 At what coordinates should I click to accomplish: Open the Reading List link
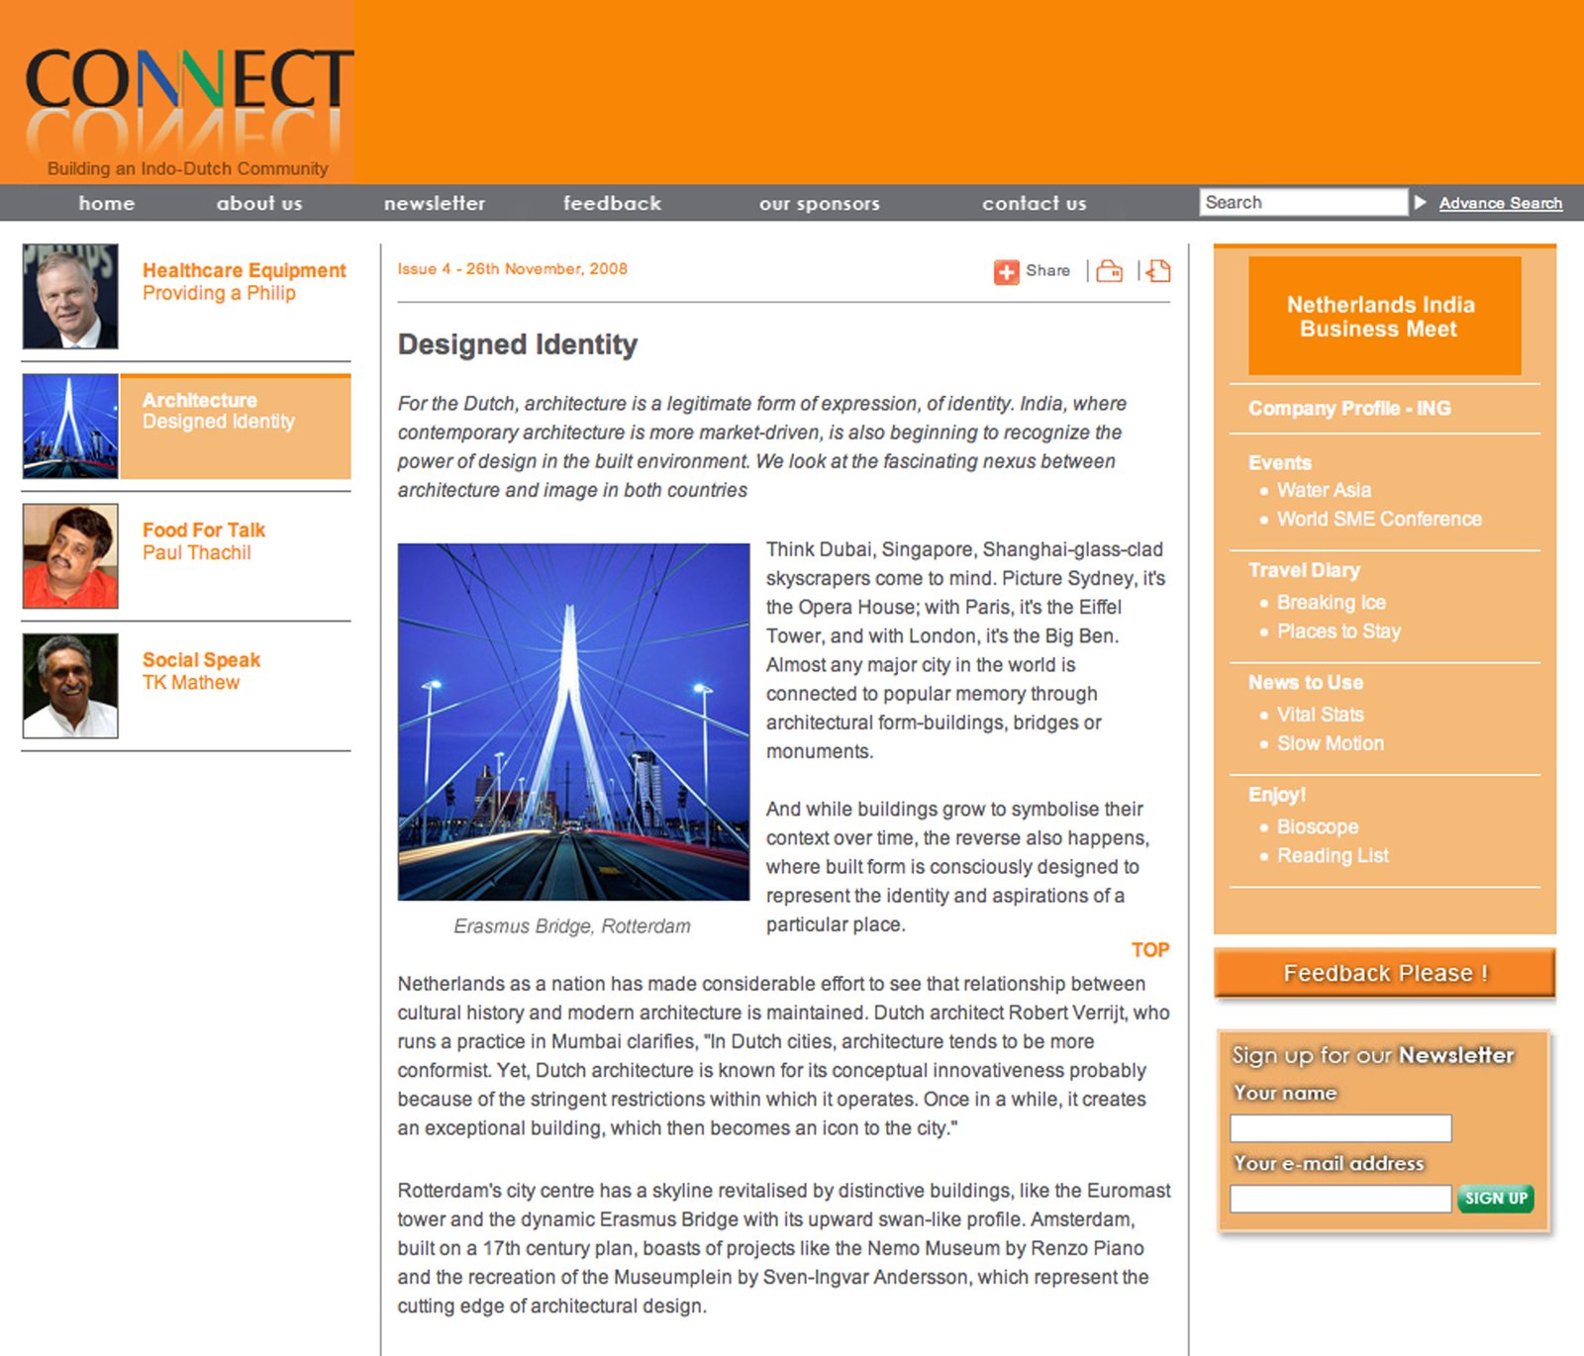click(x=1333, y=855)
